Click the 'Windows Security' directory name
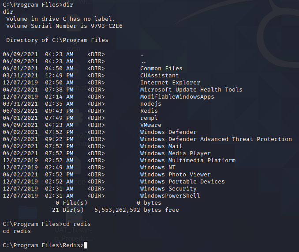This screenshot has height=252, width=299. (x=168, y=189)
